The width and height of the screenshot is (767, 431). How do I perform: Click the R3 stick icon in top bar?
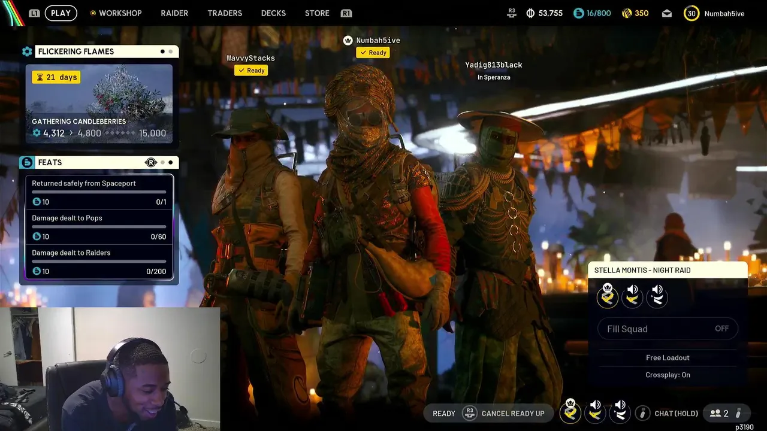[x=512, y=13]
